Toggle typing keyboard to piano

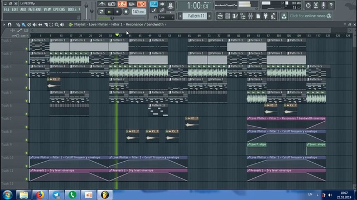[154, 4]
